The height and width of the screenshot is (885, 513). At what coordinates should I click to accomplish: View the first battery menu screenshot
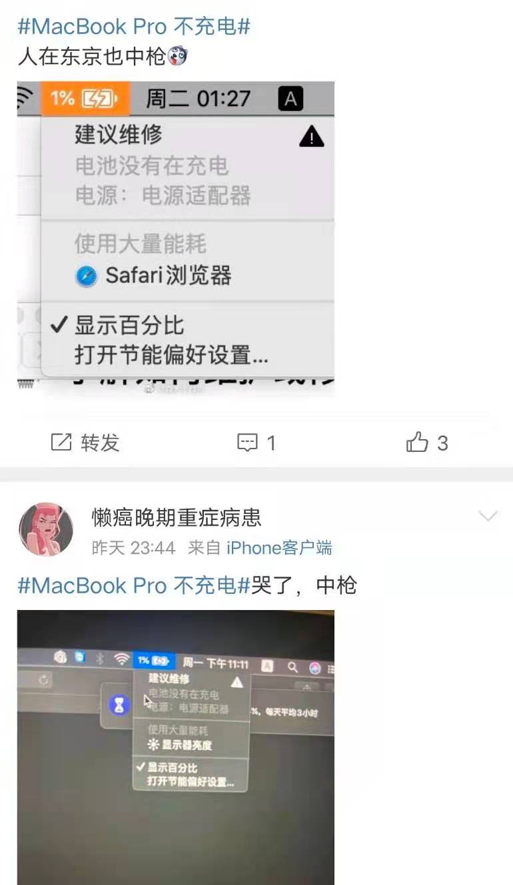pos(176,239)
